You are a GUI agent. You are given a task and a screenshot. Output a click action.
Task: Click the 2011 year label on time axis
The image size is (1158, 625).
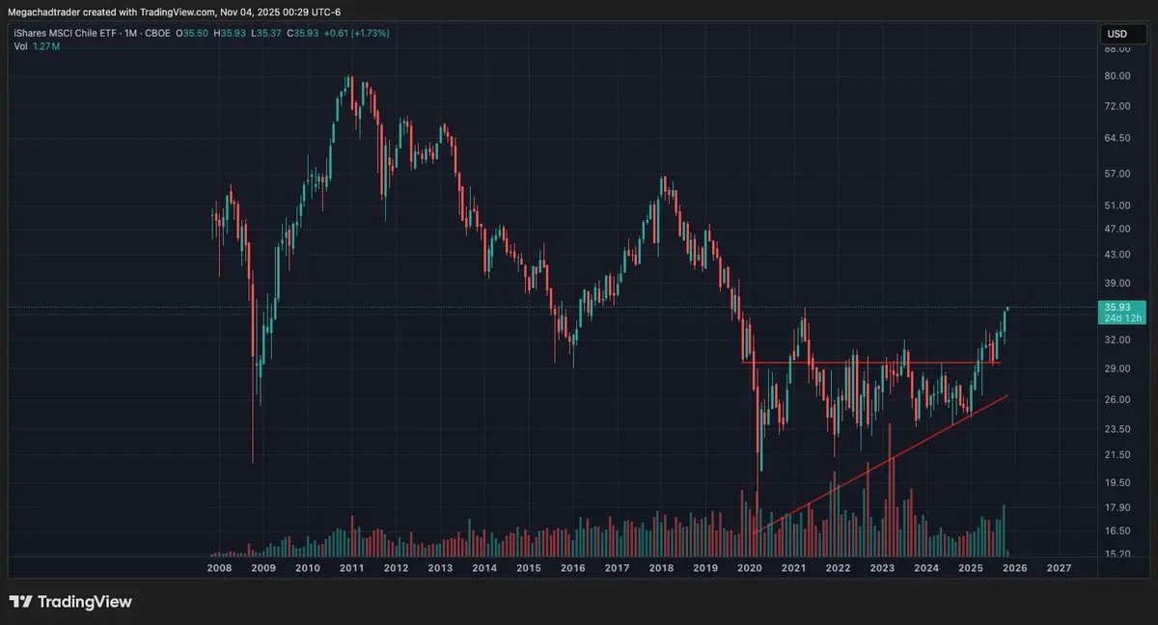[x=351, y=569]
